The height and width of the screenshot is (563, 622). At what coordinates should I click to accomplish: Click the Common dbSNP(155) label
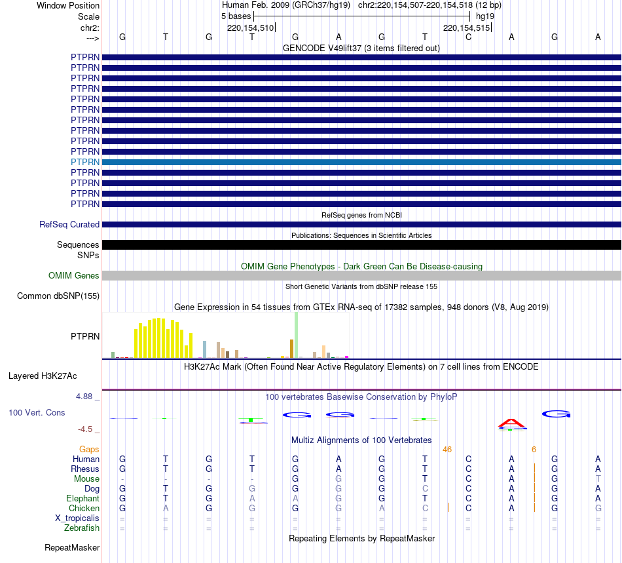pyautogui.click(x=58, y=296)
